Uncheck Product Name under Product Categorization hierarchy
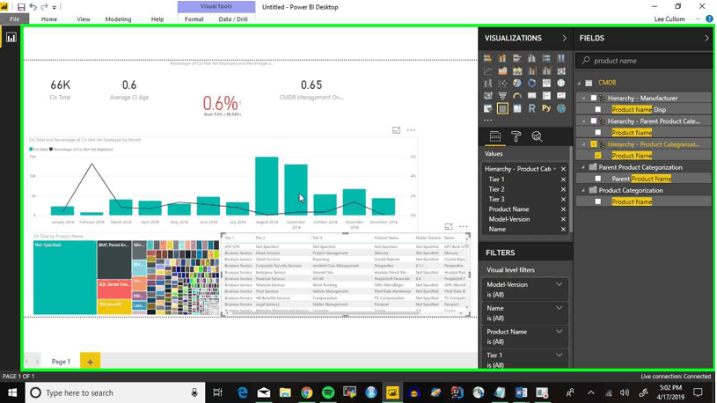 [597, 156]
